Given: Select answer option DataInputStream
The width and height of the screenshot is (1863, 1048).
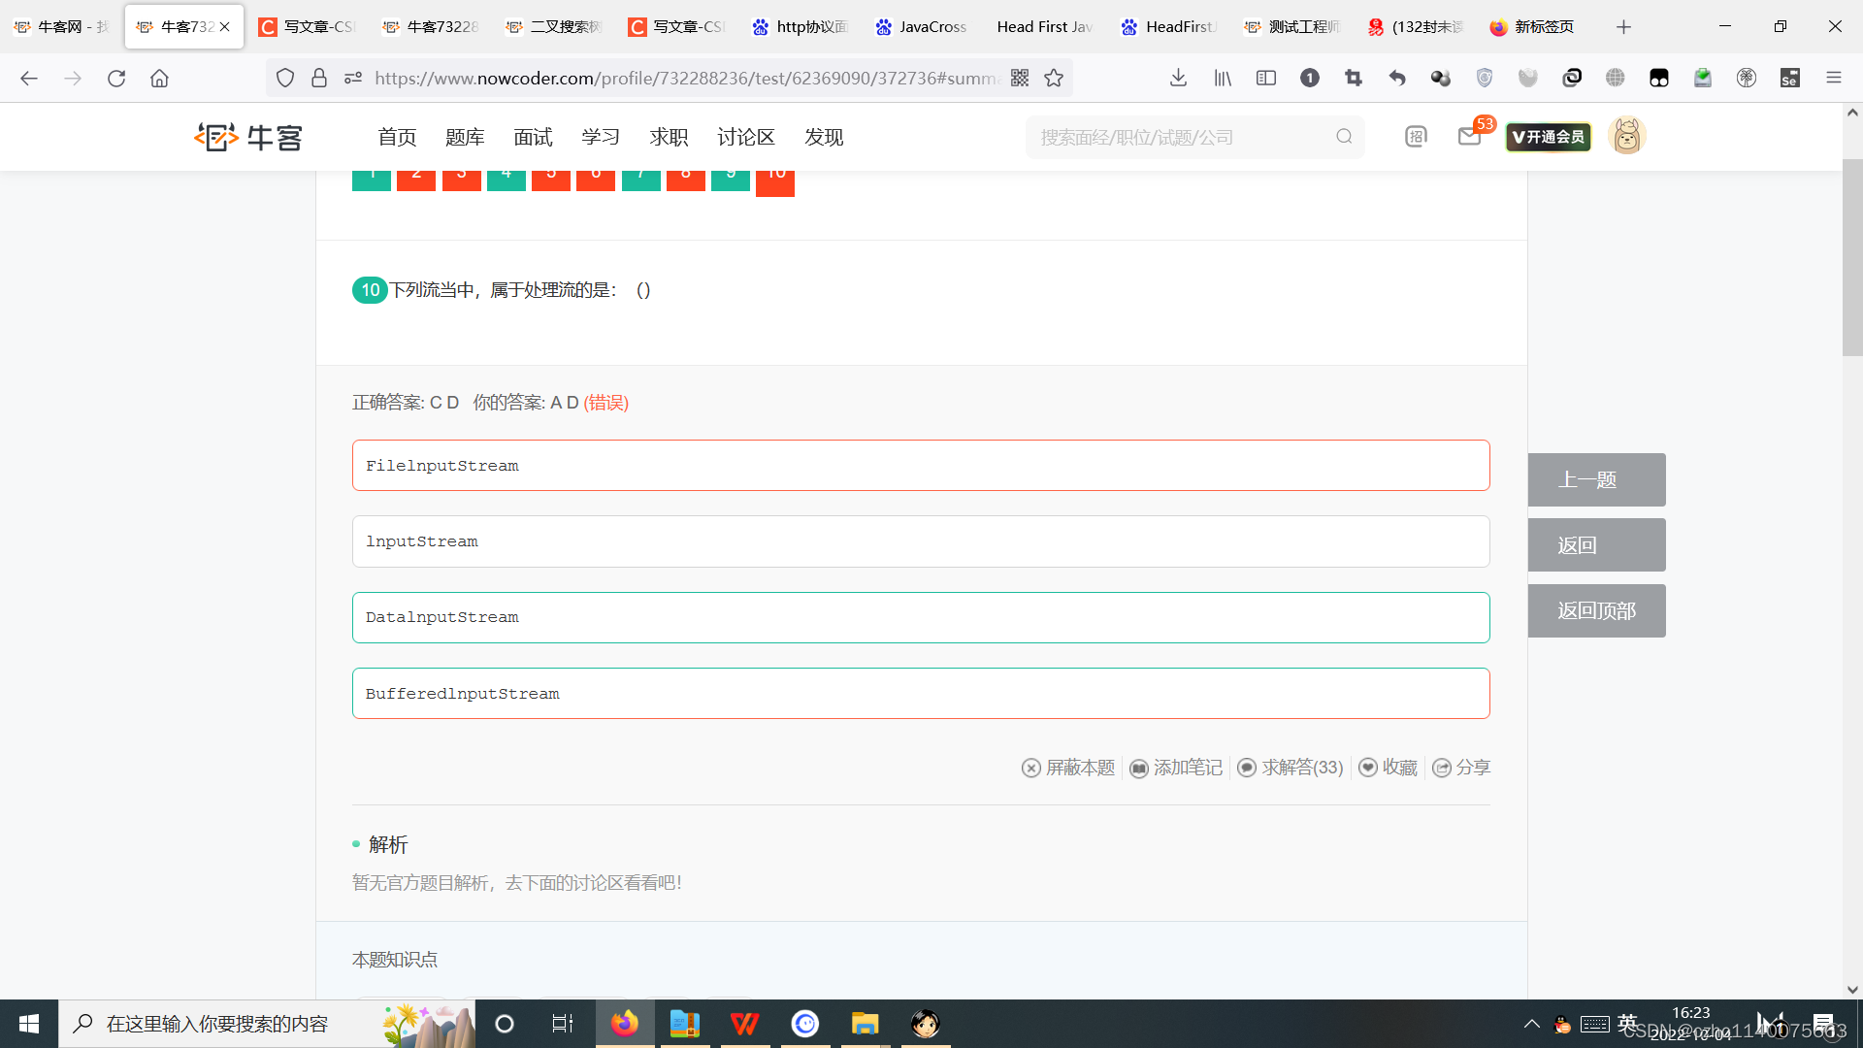Looking at the screenshot, I should coord(921,617).
